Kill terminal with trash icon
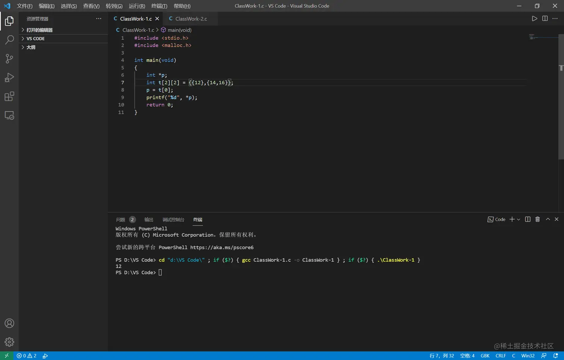Viewport: 564px width, 360px height. click(538, 220)
